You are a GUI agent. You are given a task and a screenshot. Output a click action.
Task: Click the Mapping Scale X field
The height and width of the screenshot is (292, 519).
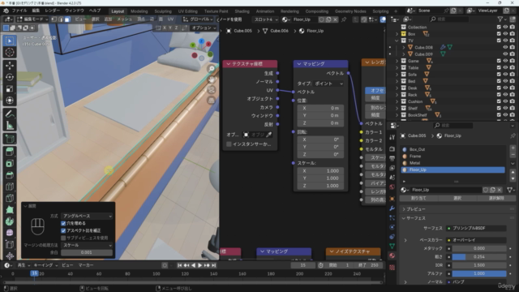point(320,171)
